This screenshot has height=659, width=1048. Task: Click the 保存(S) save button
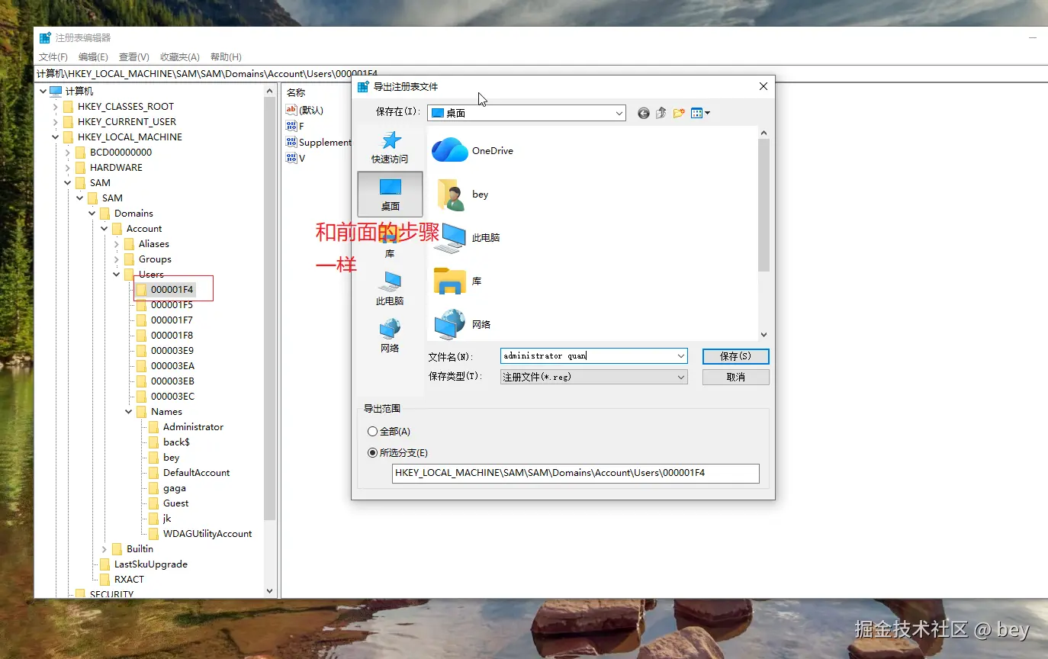point(736,356)
